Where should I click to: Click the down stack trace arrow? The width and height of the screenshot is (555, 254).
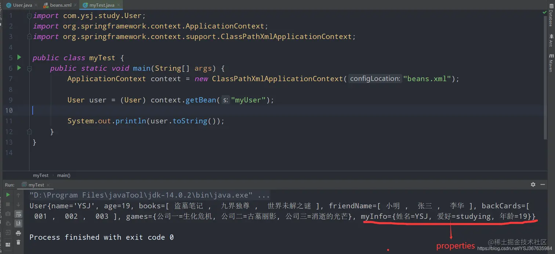click(x=18, y=204)
